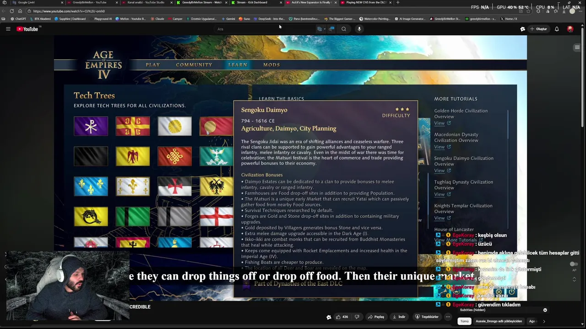
Task: Open the YouTube notifications bell
Action: click(x=557, y=29)
